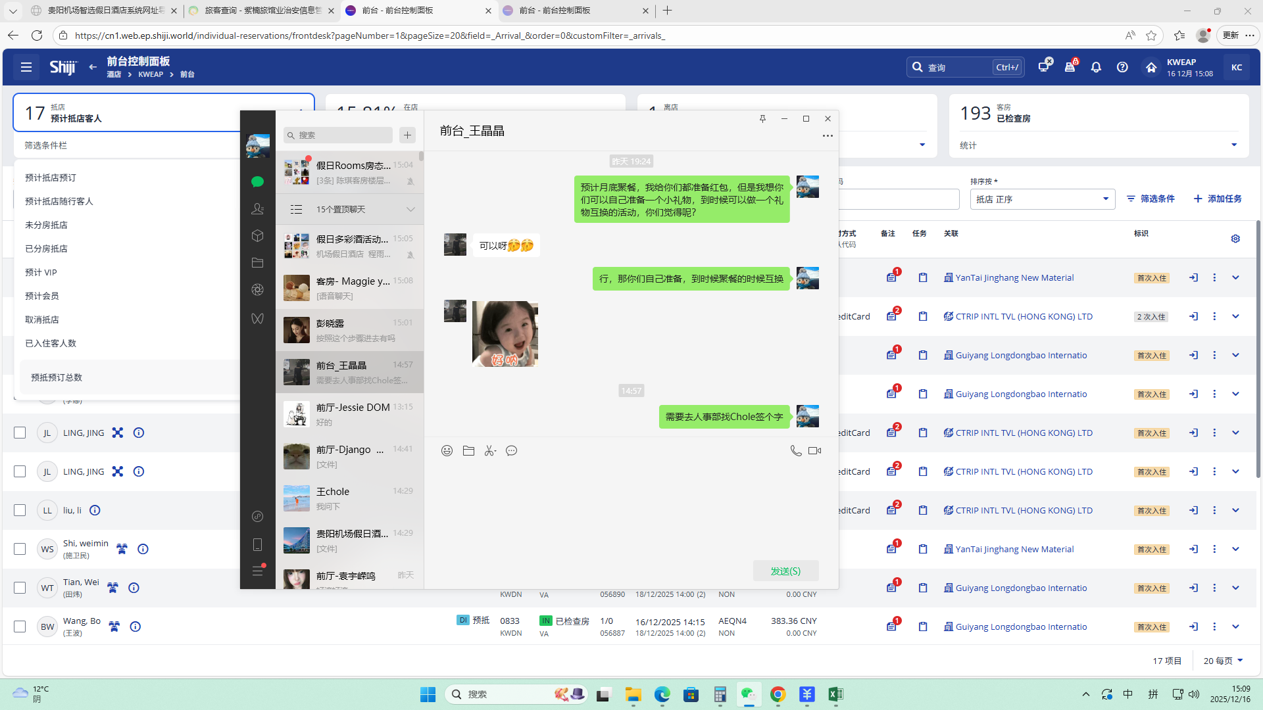Choose 预计 VIP from filter list
This screenshot has height=710, width=1263.
pos(41,273)
